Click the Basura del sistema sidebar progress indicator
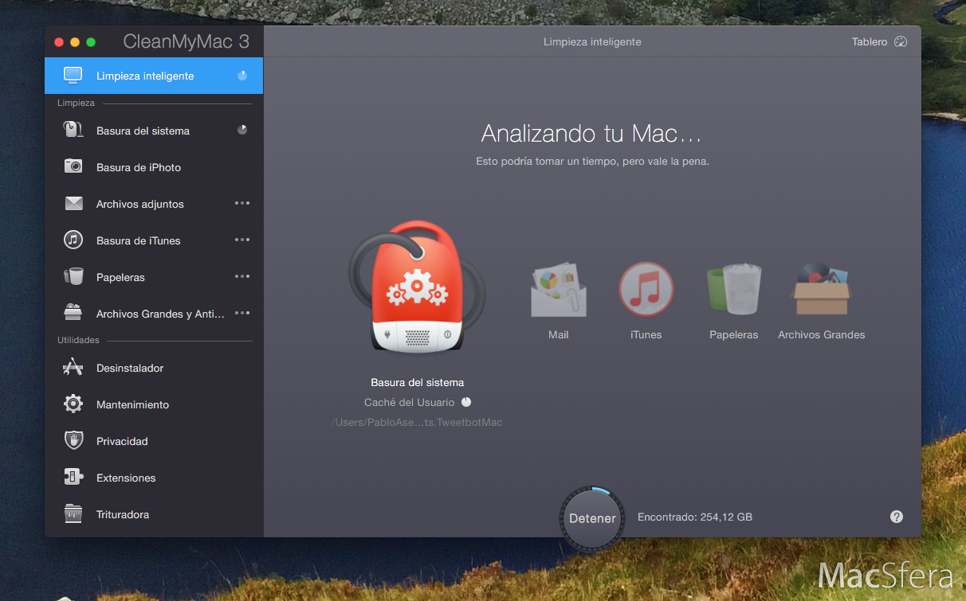966x601 pixels. coord(242,130)
